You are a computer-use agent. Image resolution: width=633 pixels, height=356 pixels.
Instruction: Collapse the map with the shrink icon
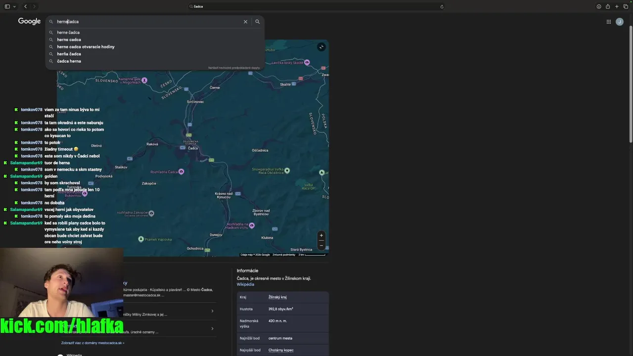click(321, 47)
